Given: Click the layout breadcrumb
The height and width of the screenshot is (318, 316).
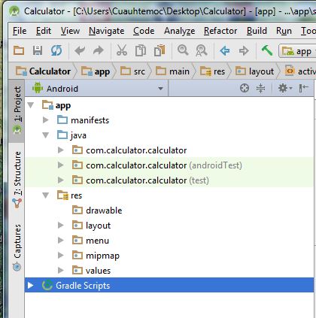Looking at the screenshot, I should pyautogui.click(x=255, y=71).
